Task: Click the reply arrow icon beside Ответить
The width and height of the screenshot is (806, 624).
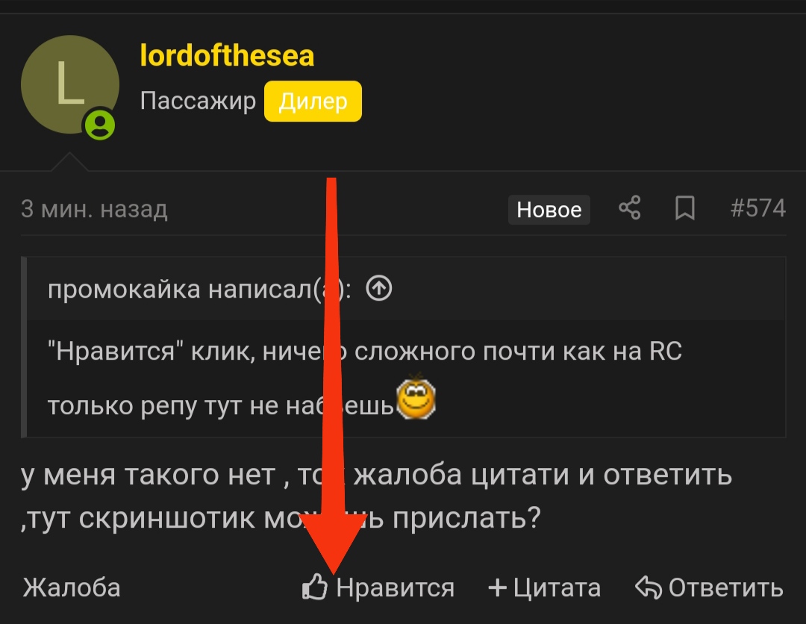Action: click(649, 587)
